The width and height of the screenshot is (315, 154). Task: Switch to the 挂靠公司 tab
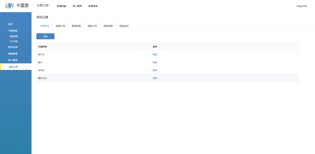click(61, 26)
